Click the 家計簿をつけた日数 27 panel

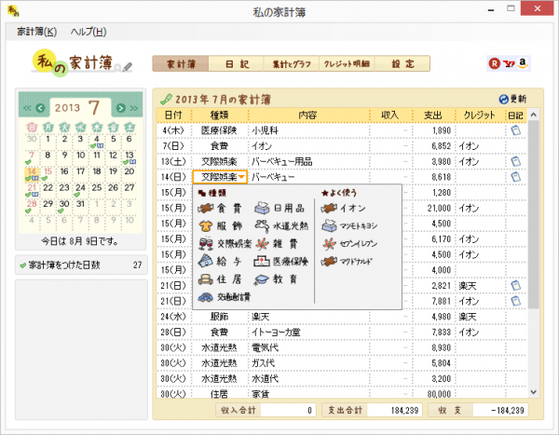pos(81,265)
